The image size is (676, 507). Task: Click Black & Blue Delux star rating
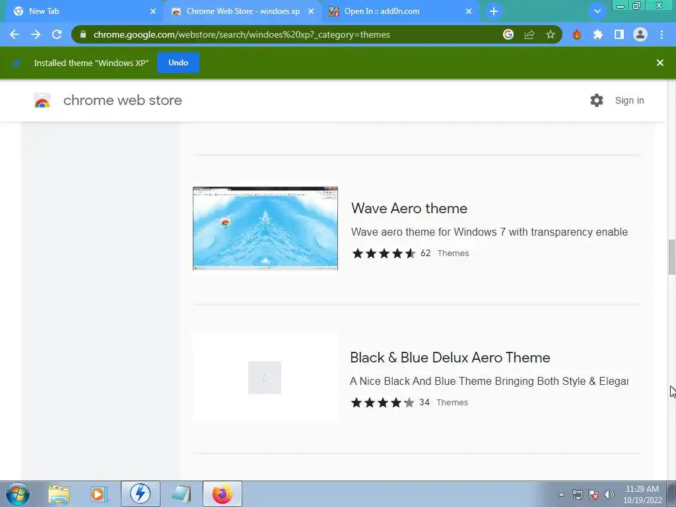pos(382,402)
